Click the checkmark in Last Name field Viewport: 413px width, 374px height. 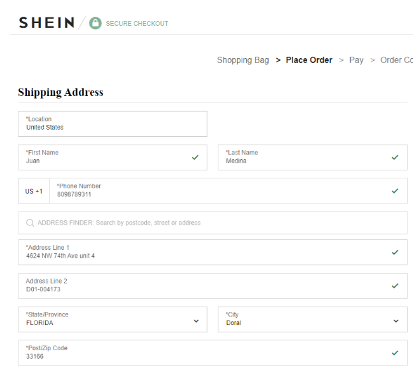click(395, 157)
